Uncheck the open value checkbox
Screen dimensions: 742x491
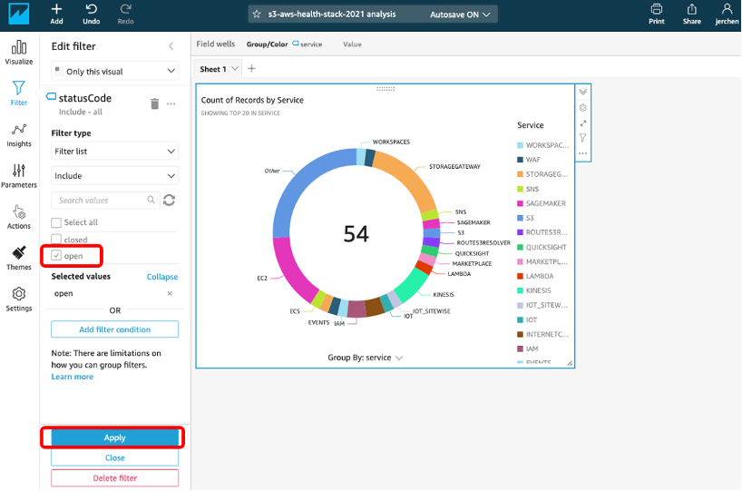[57, 256]
